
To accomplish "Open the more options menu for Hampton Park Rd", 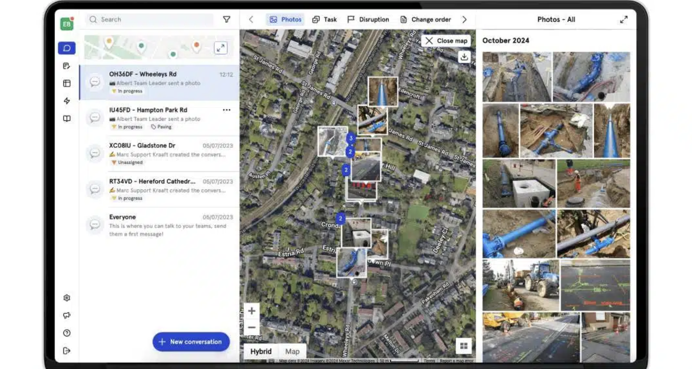I will click(x=226, y=110).
